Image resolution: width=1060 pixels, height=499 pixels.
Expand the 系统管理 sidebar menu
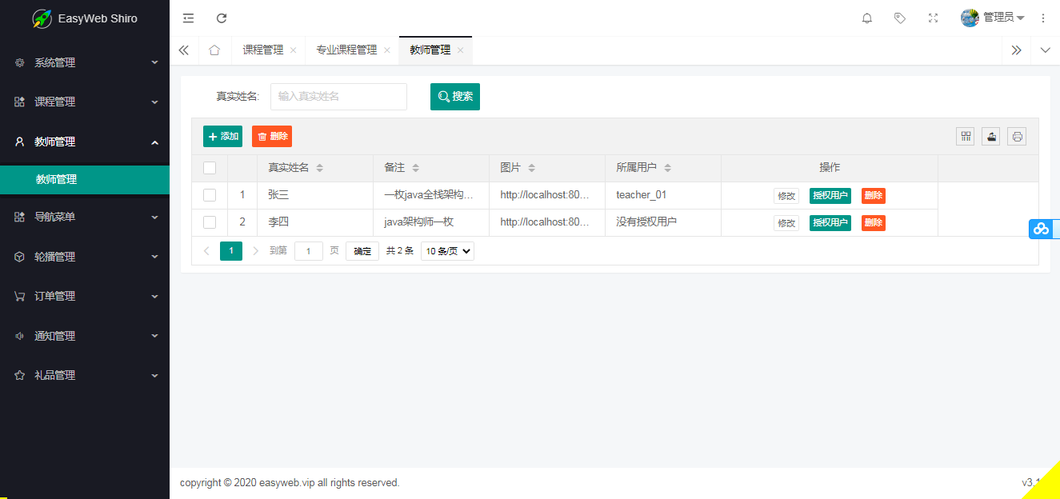click(85, 62)
